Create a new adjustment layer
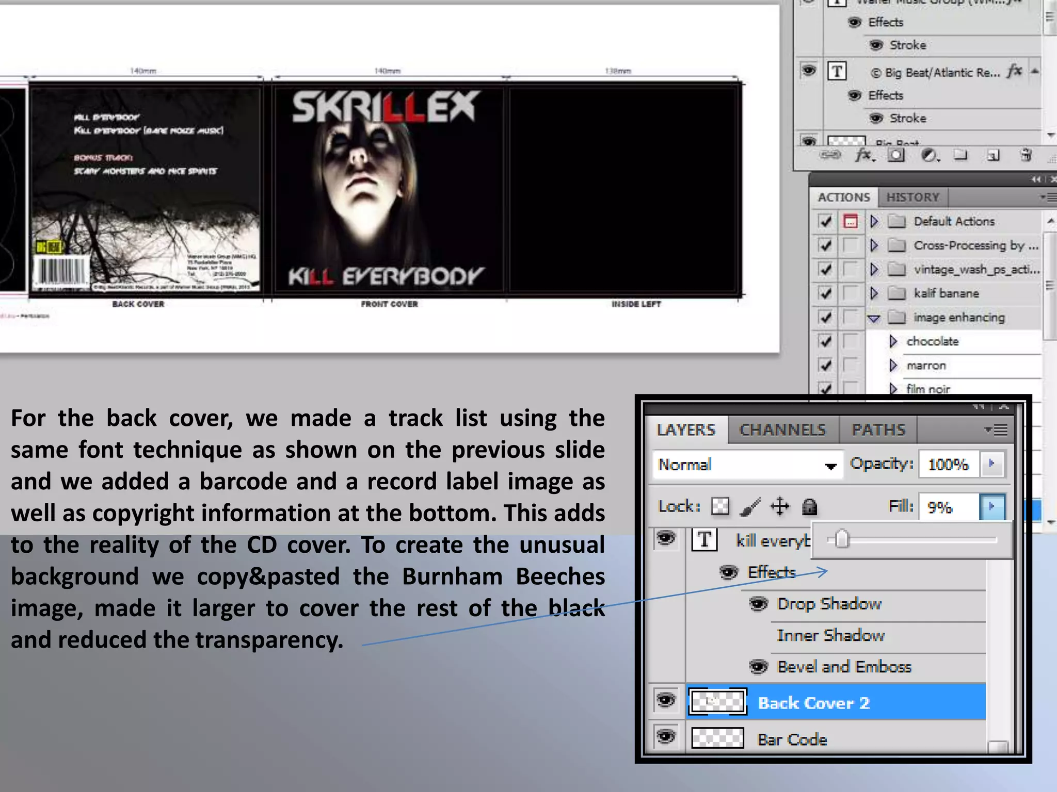The width and height of the screenshot is (1057, 792). click(x=929, y=155)
